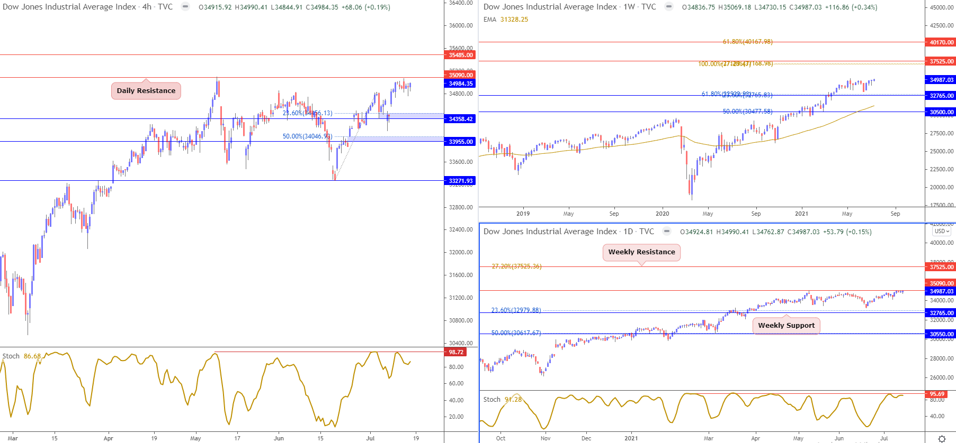Collapse the 4h chart legend toggle icon
The width and height of the screenshot is (956, 443).
[x=185, y=7]
